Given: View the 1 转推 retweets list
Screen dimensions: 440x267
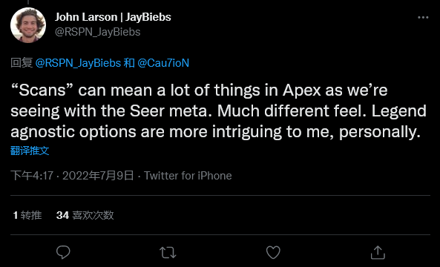Looking at the screenshot, I should pyautogui.click(x=27, y=215).
